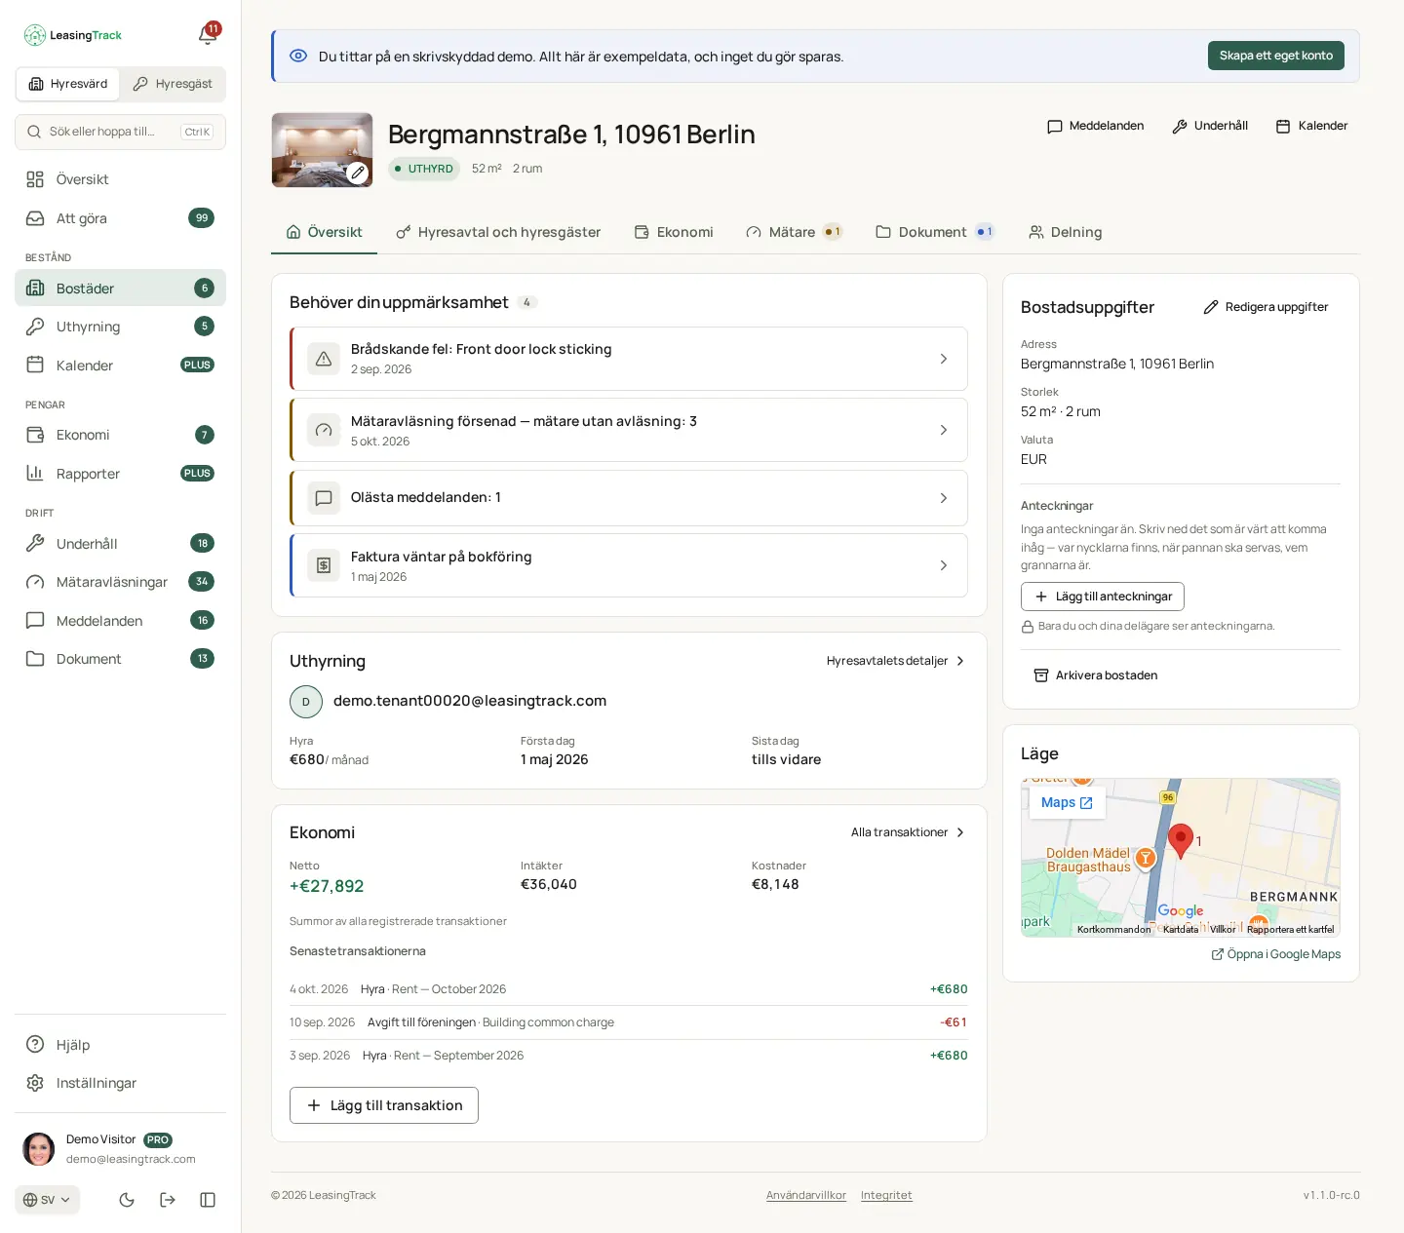Switch to the Ekonomi tab
The image size is (1404, 1233).
pyautogui.click(x=674, y=232)
